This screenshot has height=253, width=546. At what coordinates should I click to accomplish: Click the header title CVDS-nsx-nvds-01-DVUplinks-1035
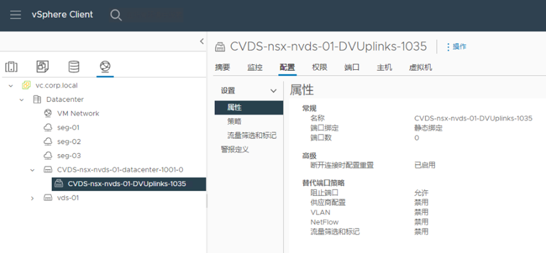(x=328, y=47)
